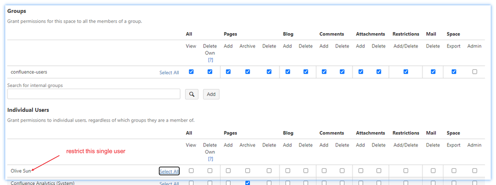Uncheck View permission for confluence-users

(x=191, y=72)
